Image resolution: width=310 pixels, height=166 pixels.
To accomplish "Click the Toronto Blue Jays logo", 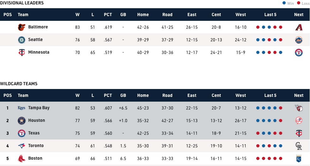I will point(21,146).
